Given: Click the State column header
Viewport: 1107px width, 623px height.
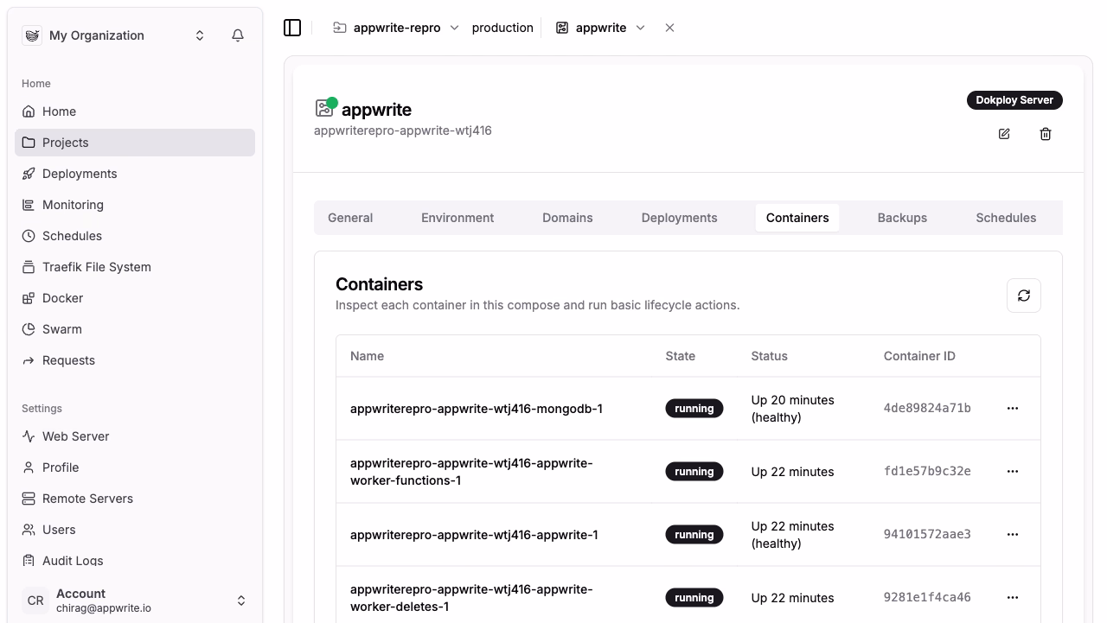Looking at the screenshot, I should (x=681, y=356).
